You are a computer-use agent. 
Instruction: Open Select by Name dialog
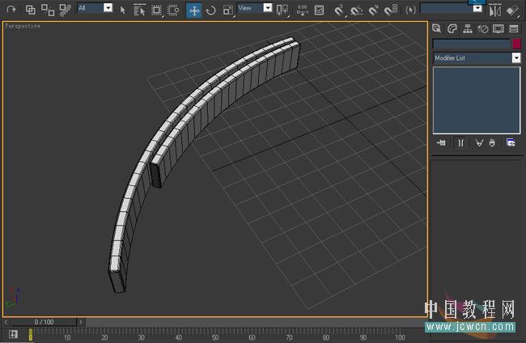point(139,11)
